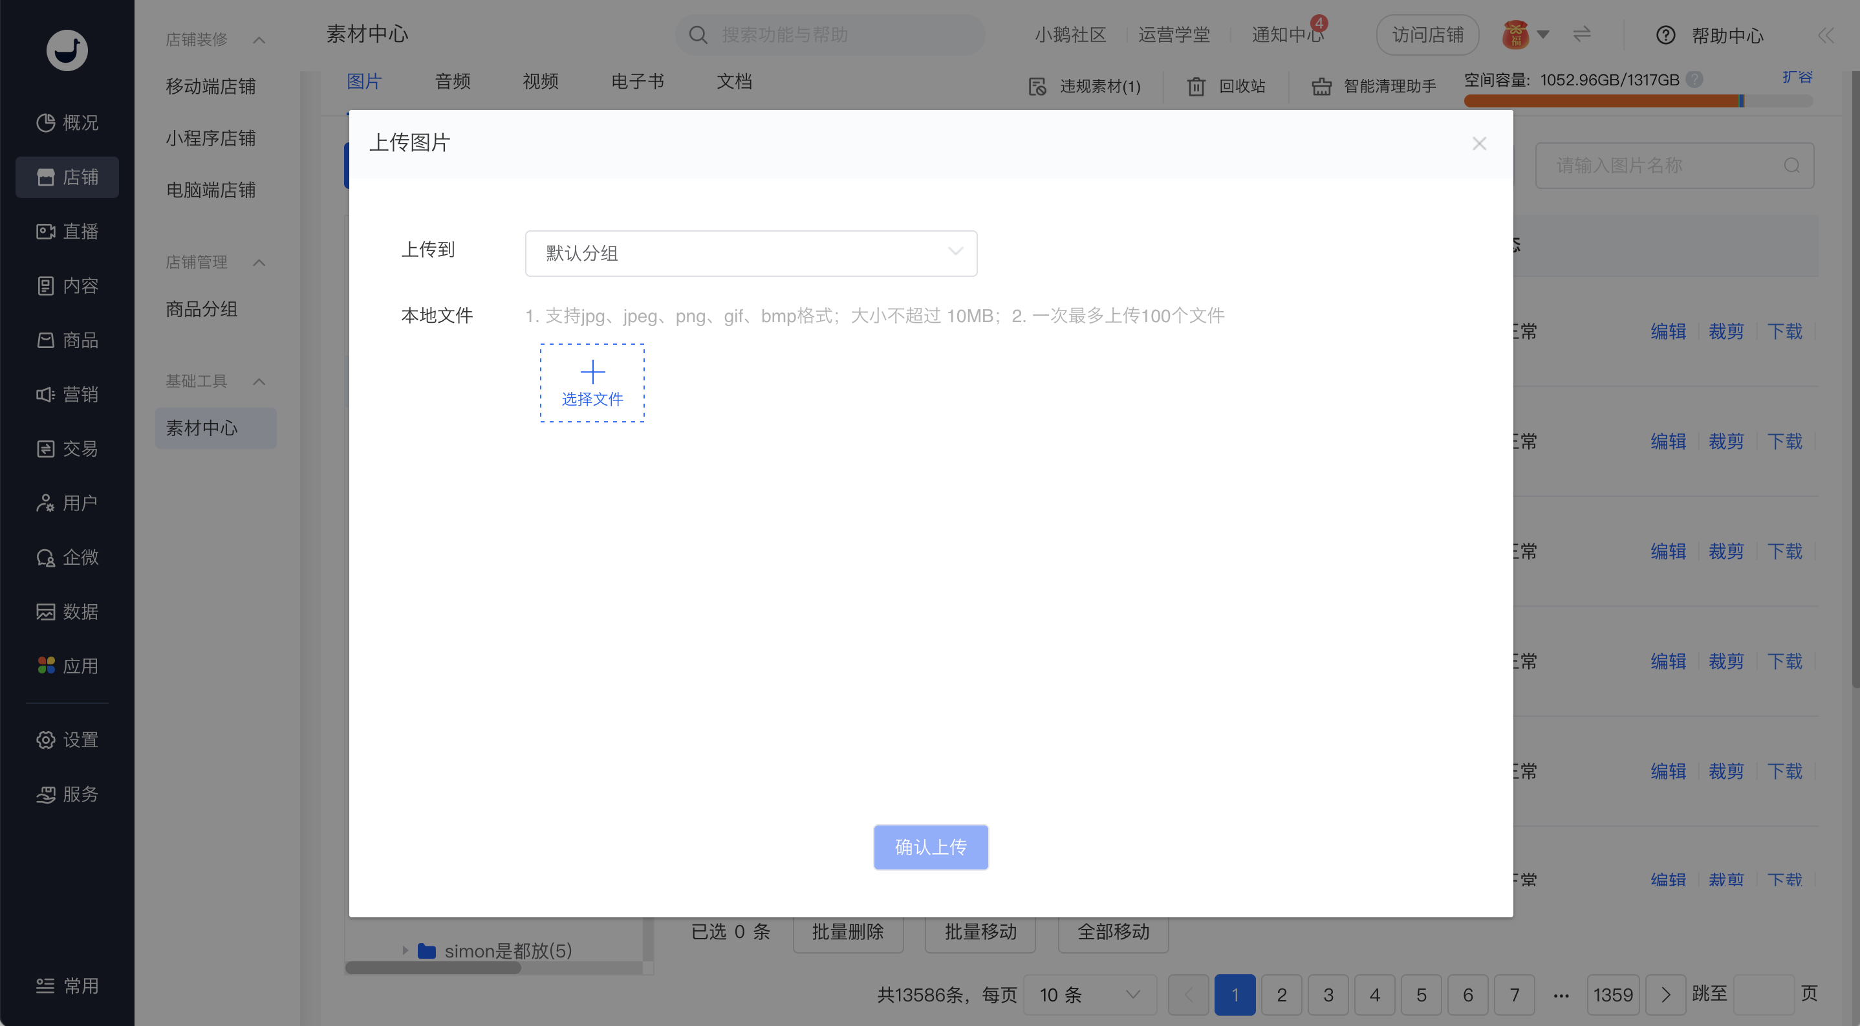Image resolution: width=1860 pixels, height=1026 pixels.
Task: Collapse the right panel double-chevron
Action: 1826,35
